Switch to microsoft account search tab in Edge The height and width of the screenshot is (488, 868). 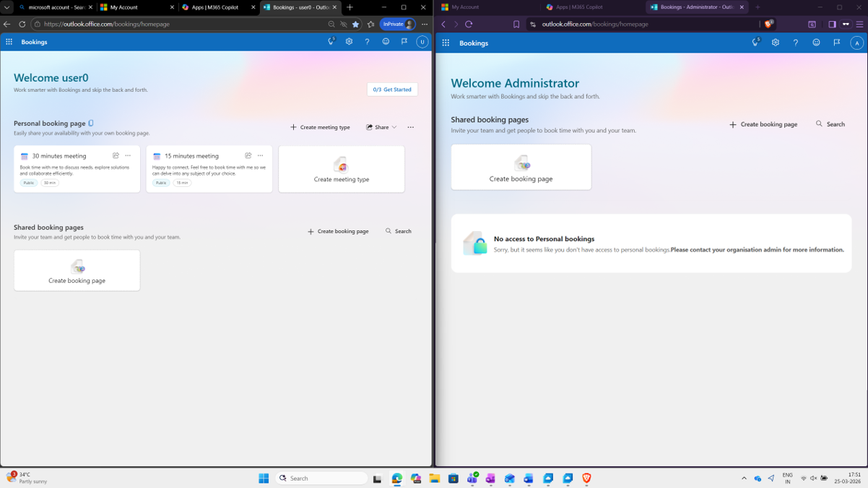tap(56, 7)
